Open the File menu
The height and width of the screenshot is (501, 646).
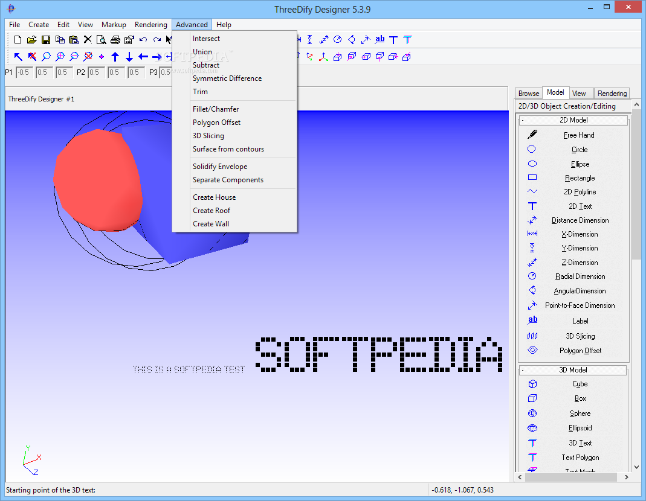[x=15, y=25]
